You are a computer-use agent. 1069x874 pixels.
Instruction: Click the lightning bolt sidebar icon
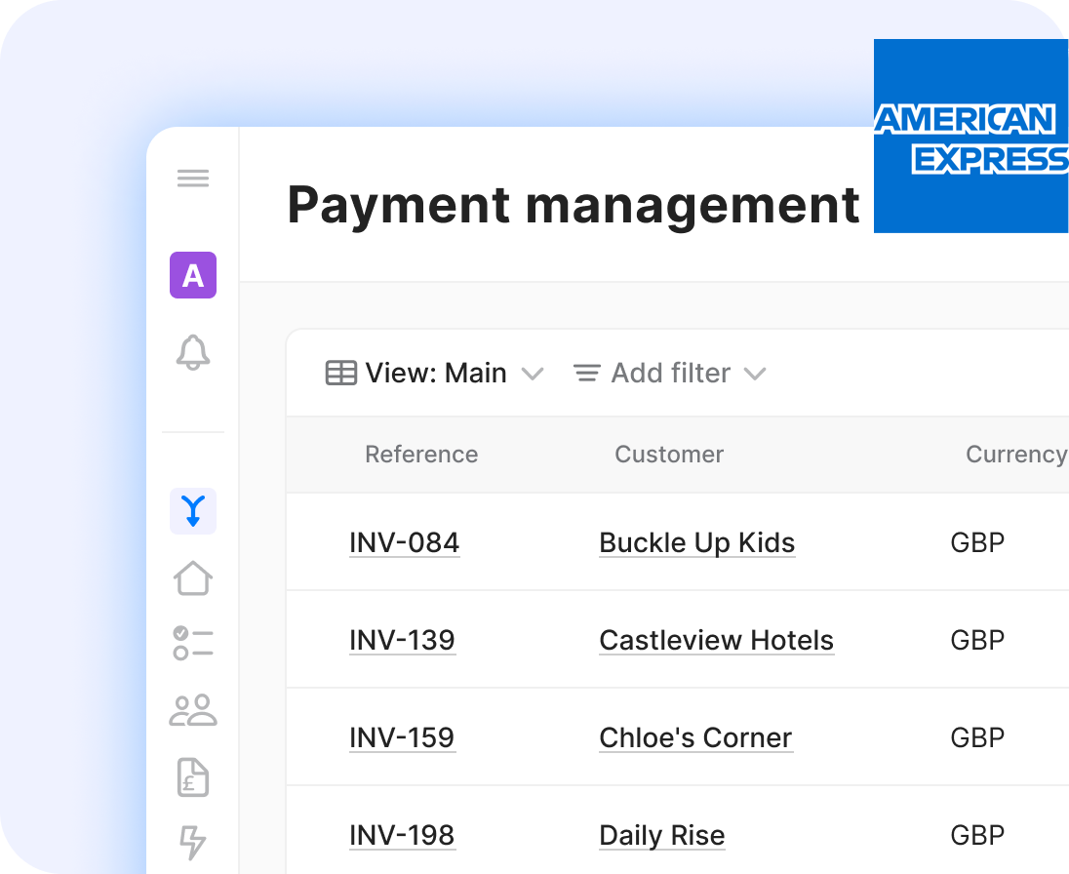[193, 841]
